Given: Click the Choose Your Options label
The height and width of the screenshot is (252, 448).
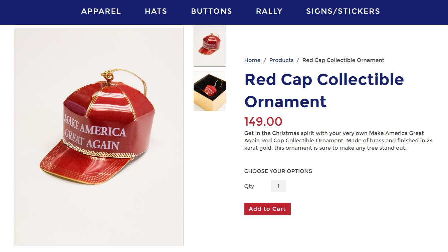Looking at the screenshot, I should [278, 171].
